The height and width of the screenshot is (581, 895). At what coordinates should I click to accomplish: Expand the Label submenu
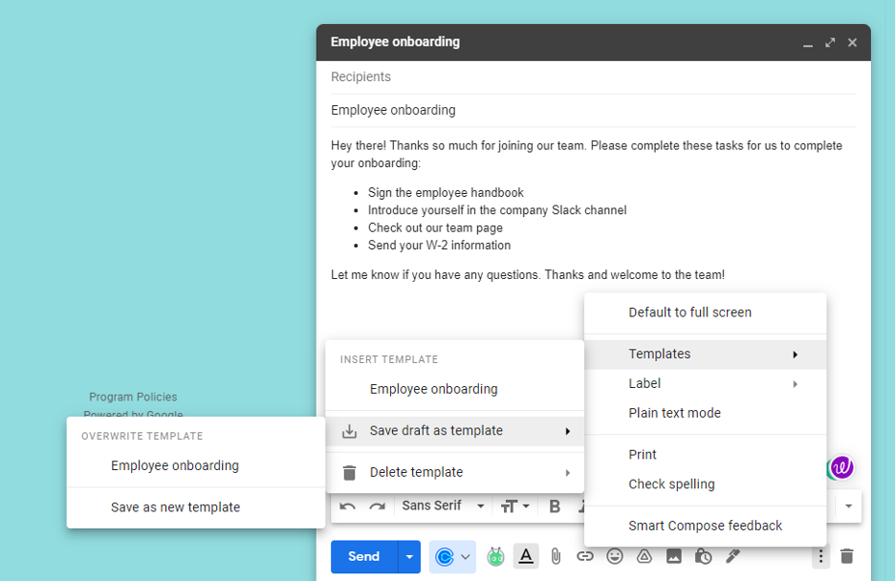pos(705,384)
